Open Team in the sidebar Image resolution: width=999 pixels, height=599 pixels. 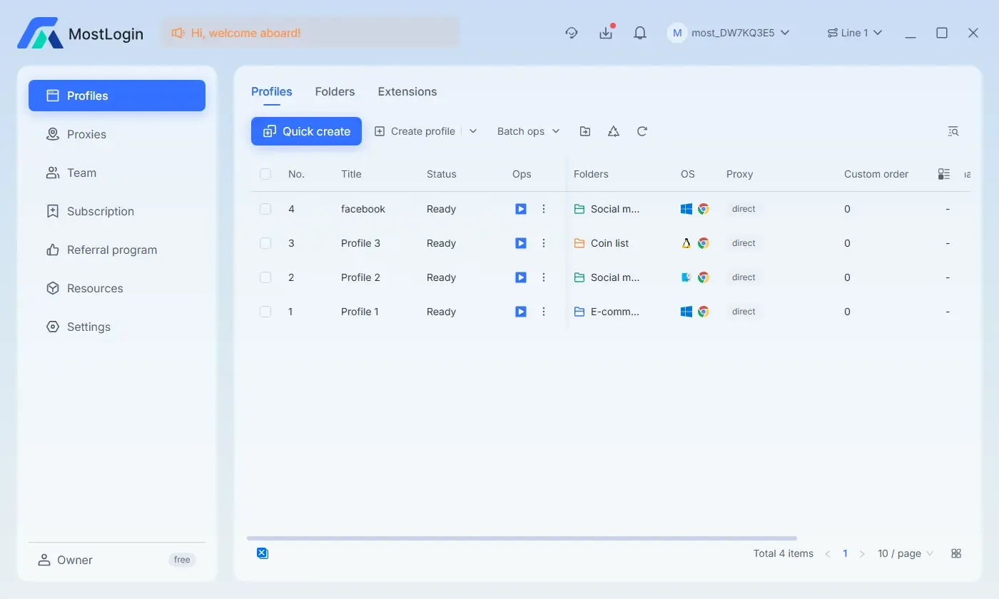coord(117,173)
